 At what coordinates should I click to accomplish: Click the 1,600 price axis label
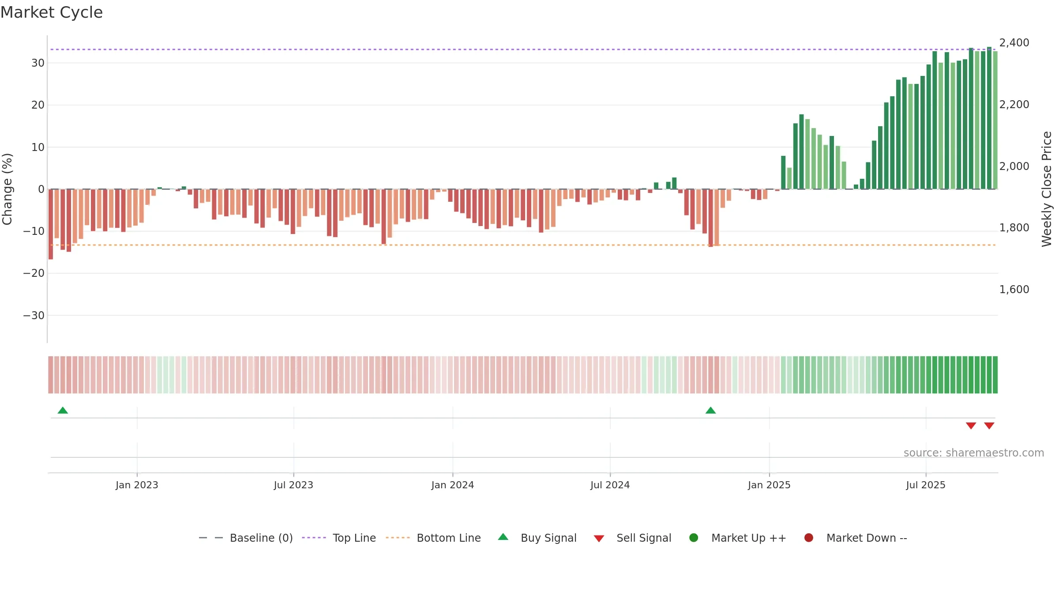click(x=1014, y=290)
